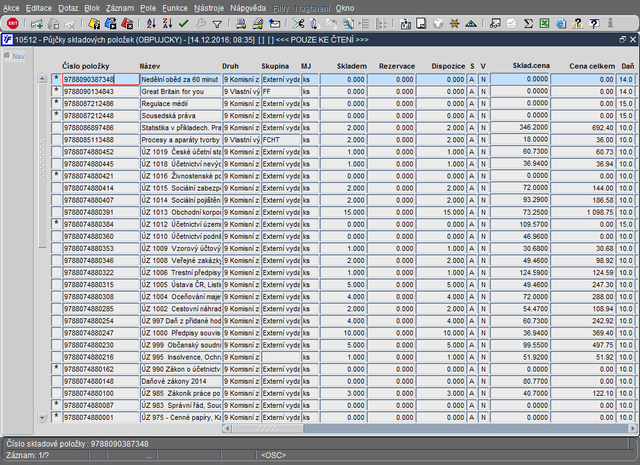Viewport: 640px width, 465px height.
Task: Open the Záznam menu
Action: pyautogui.click(x=119, y=8)
